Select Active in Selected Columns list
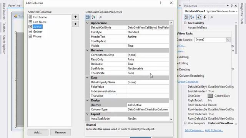The width and height of the screenshot is (246, 138). pyautogui.click(x=37, y=27)
